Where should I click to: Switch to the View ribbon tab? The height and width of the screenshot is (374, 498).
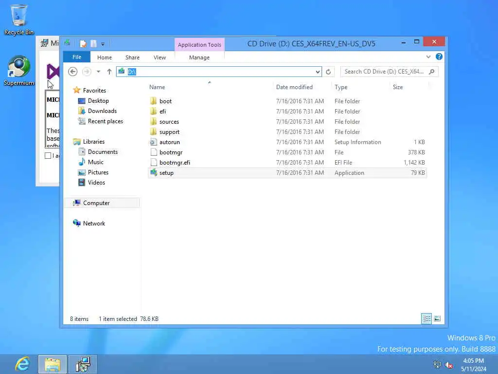click(160, 57)
